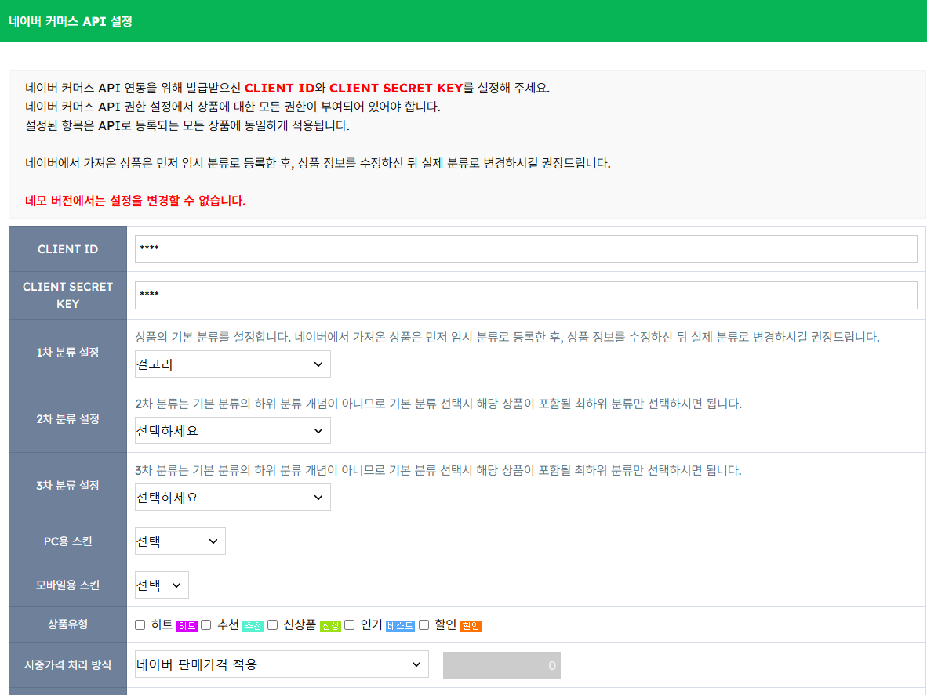
Task: Open the 1차 분류 dropdown showing 걸고리
Action: coord(232,364)
